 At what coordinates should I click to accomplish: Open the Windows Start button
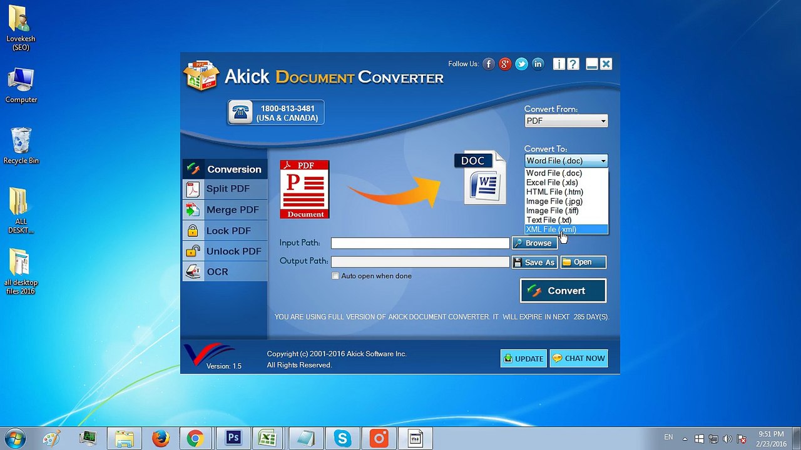15,438
